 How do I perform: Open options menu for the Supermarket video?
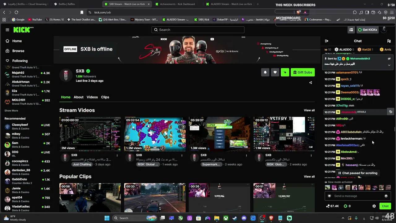[x=246, y=155]
